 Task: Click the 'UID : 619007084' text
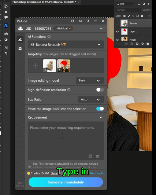point(38,29)
